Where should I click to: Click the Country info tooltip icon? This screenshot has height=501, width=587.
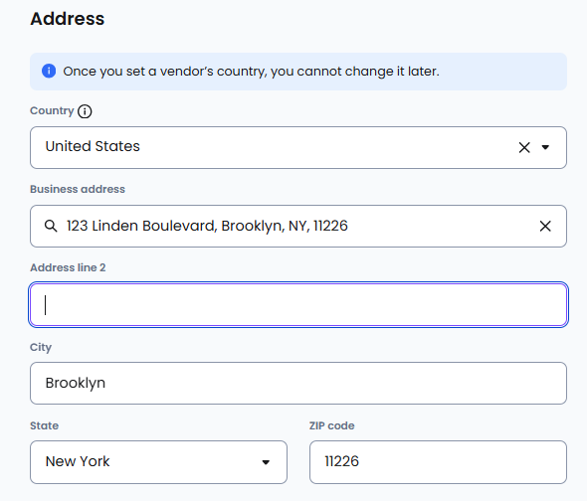pos(85,111)
